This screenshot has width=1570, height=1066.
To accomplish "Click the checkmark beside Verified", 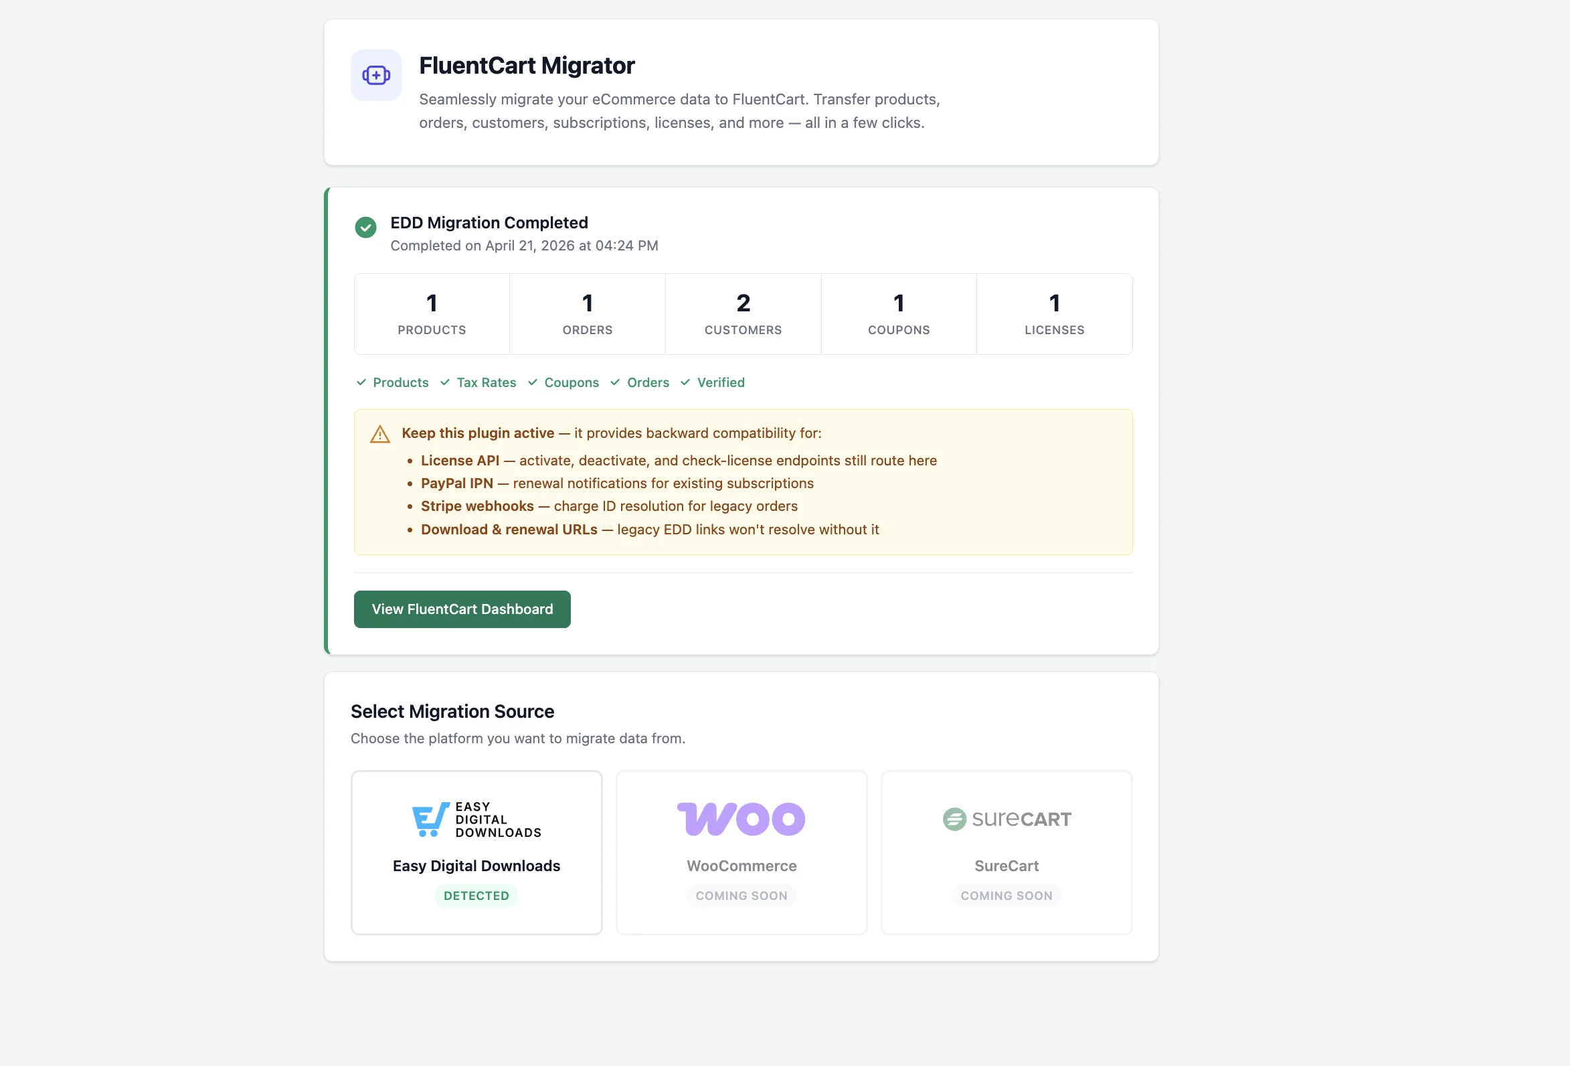I will 685,382.
